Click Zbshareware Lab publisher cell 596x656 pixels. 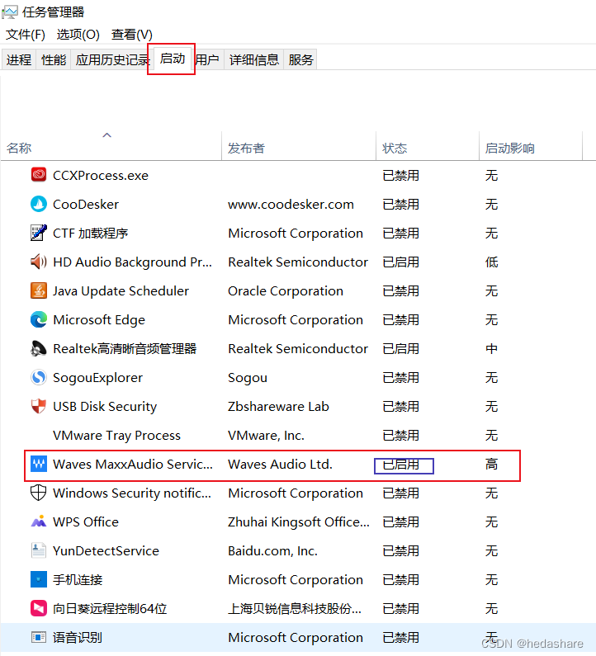(278, 406)
